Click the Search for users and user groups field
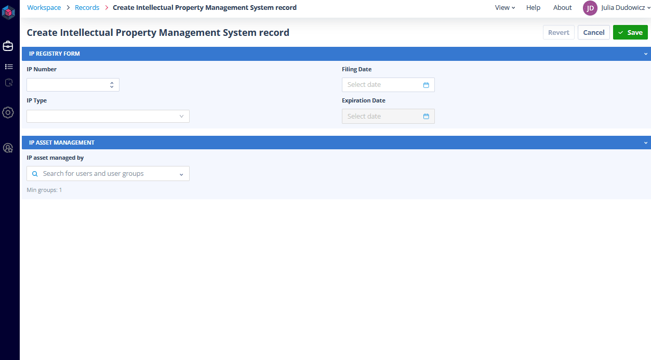The width and height of the screenshot is (651, 360). [108, 174]
